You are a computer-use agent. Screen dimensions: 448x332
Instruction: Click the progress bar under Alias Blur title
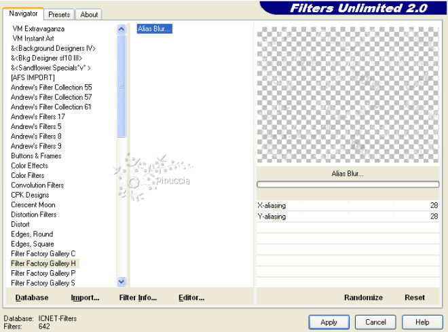(x=348, y=184)
